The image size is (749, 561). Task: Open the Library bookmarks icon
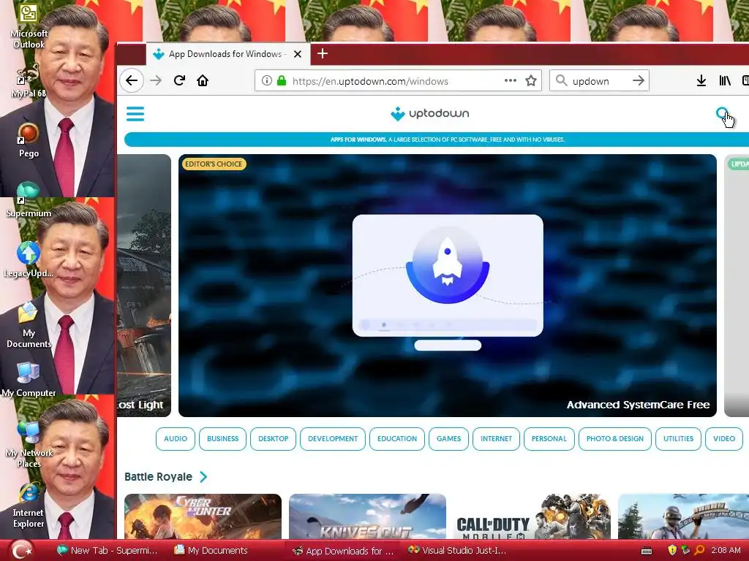(x=725, y=80)
